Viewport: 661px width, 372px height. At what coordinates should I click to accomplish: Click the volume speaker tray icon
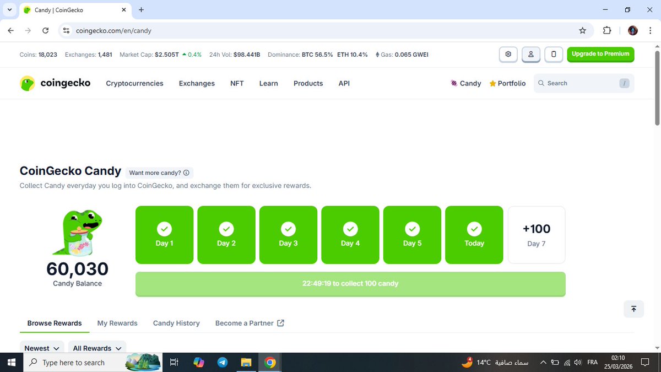pos(578,362)
